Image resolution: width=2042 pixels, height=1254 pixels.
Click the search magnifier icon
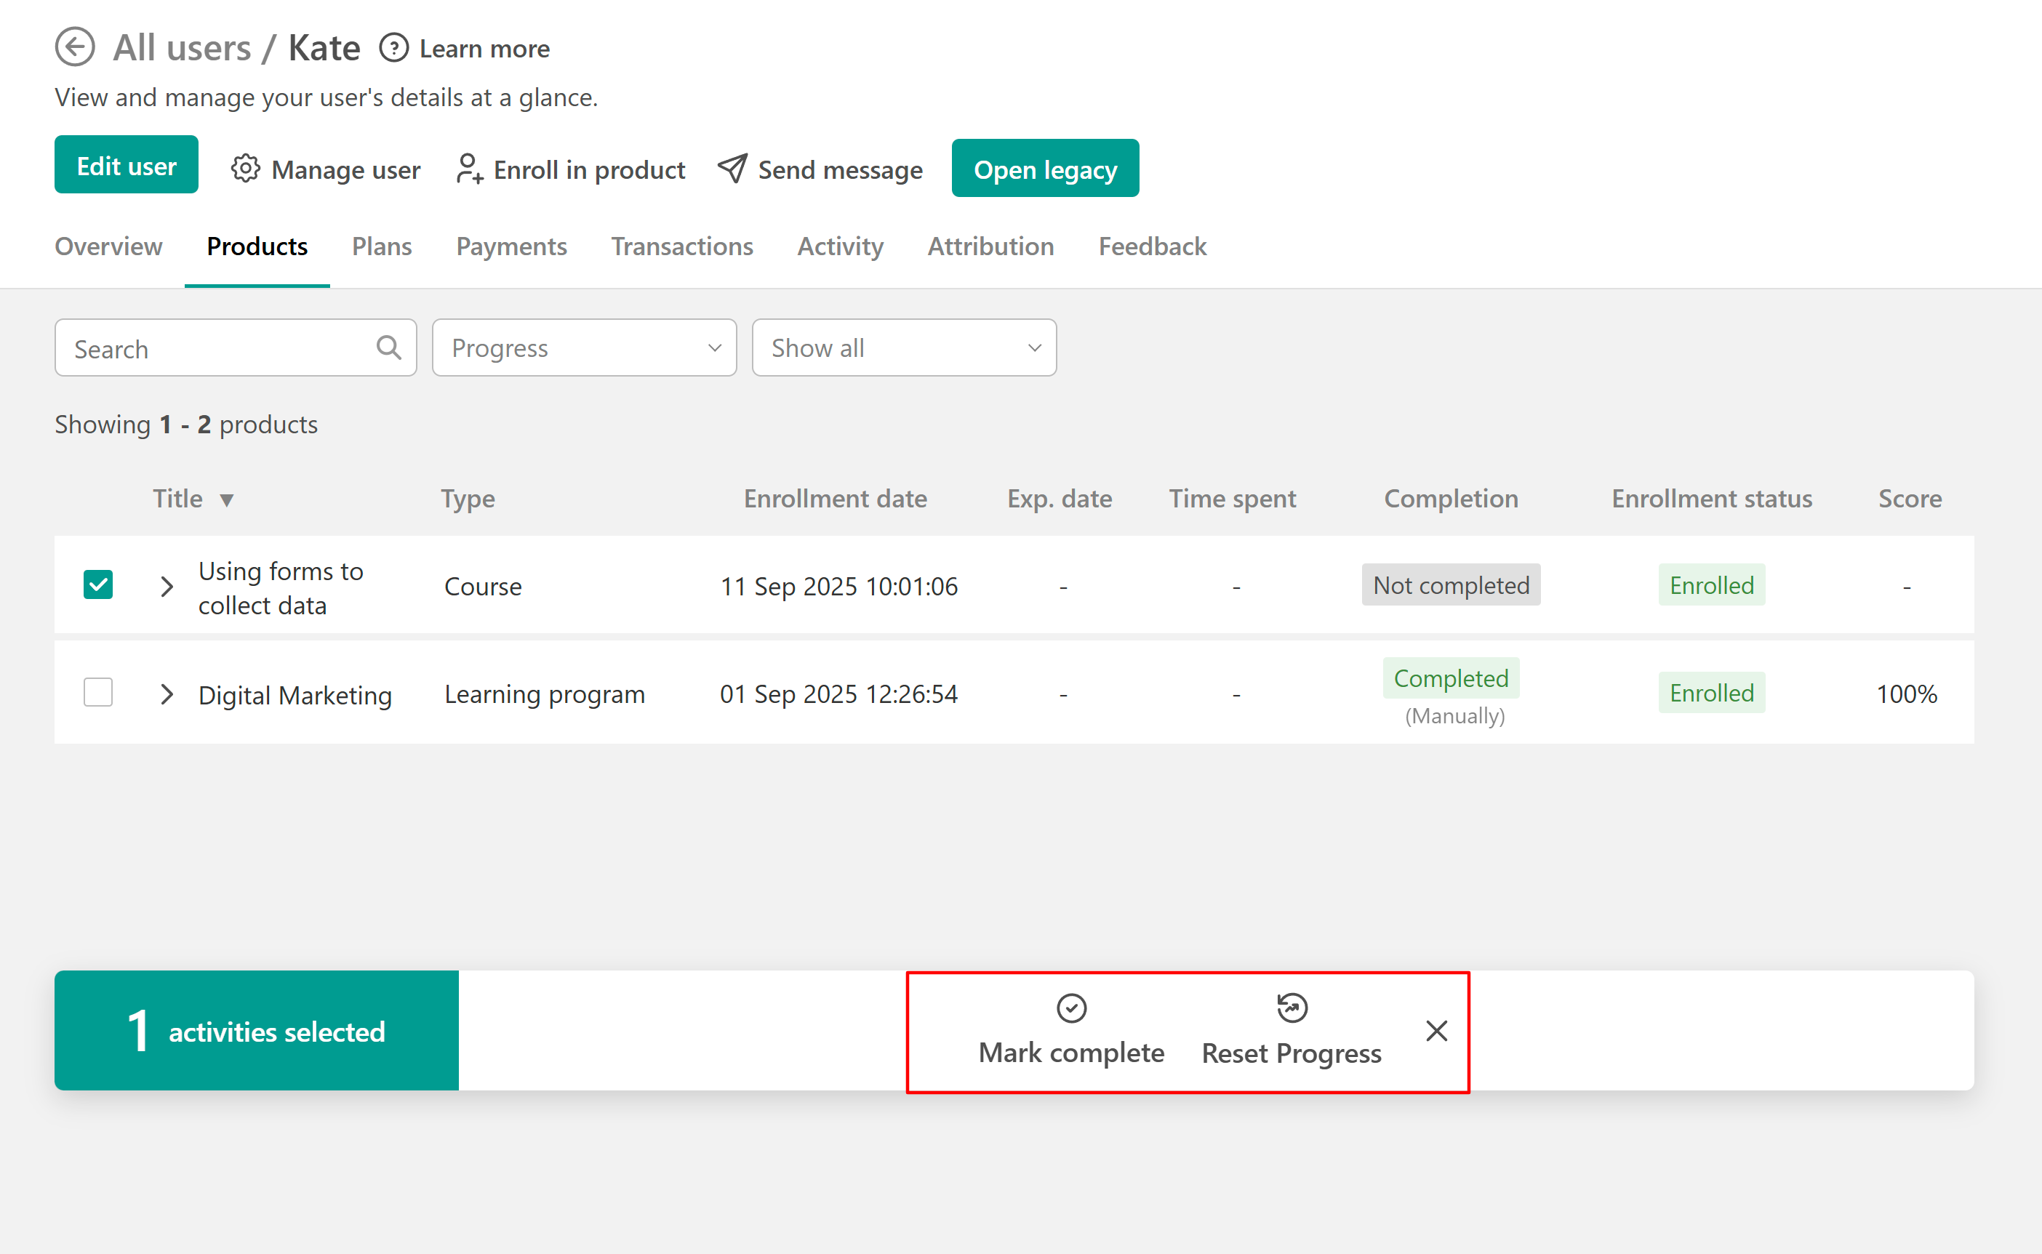388,347
